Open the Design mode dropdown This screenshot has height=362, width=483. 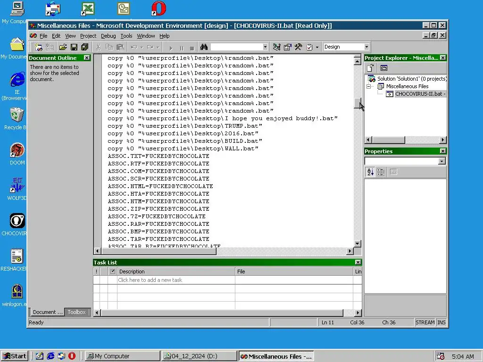366,47
